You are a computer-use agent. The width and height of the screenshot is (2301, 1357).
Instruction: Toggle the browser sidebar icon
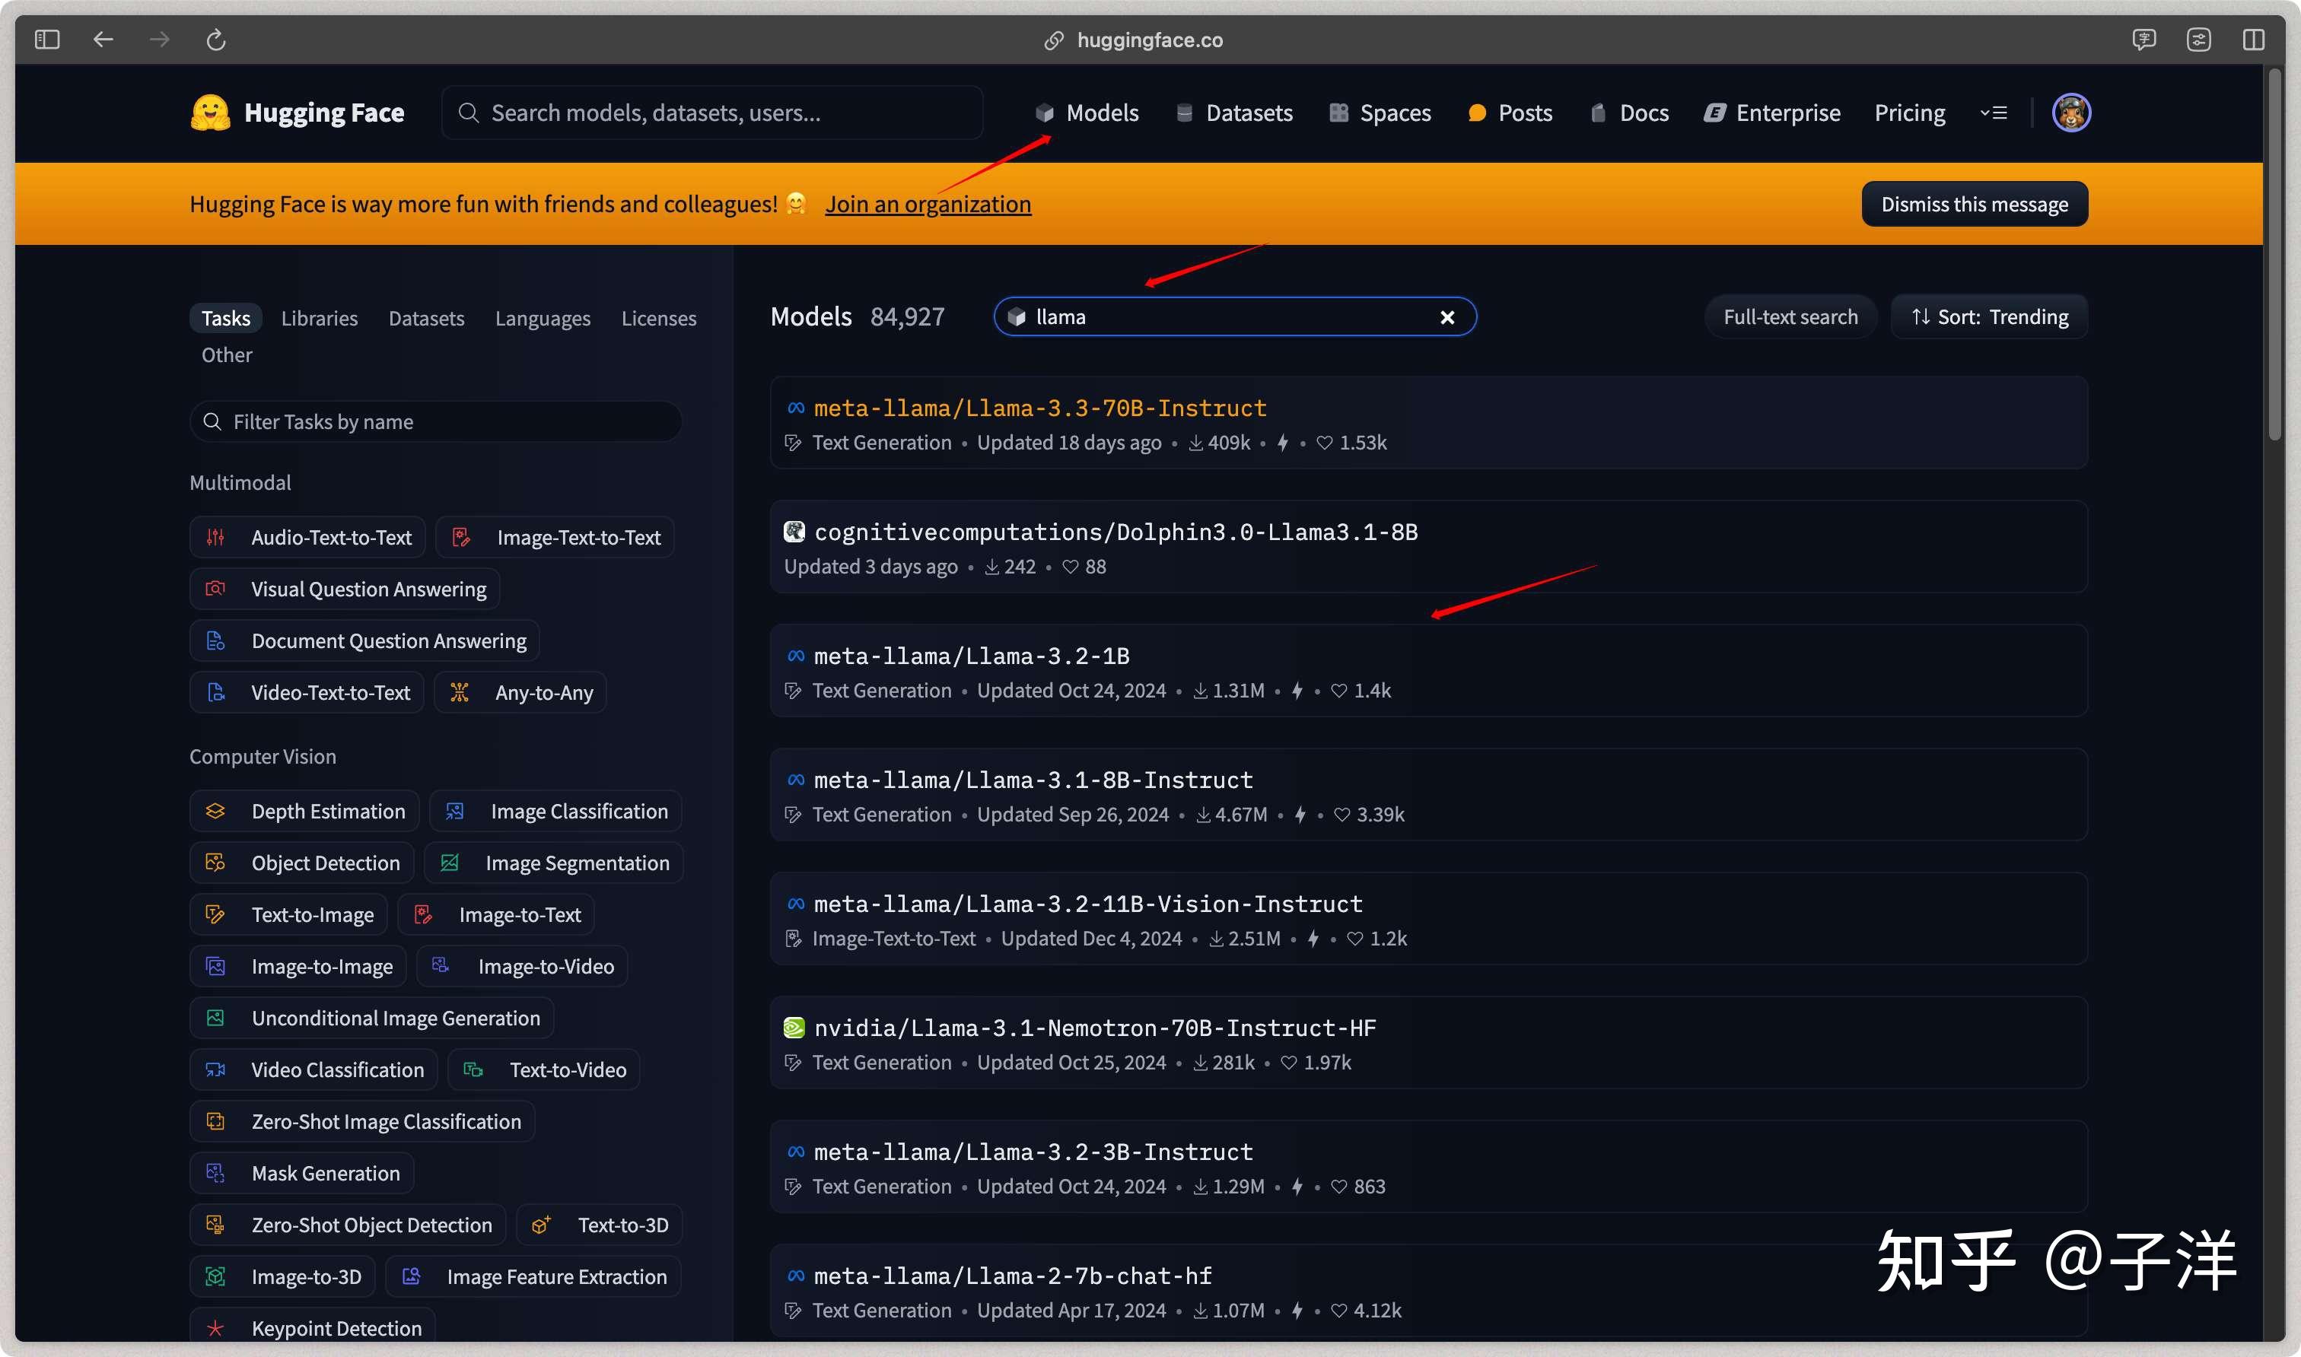tap(46, 40)
